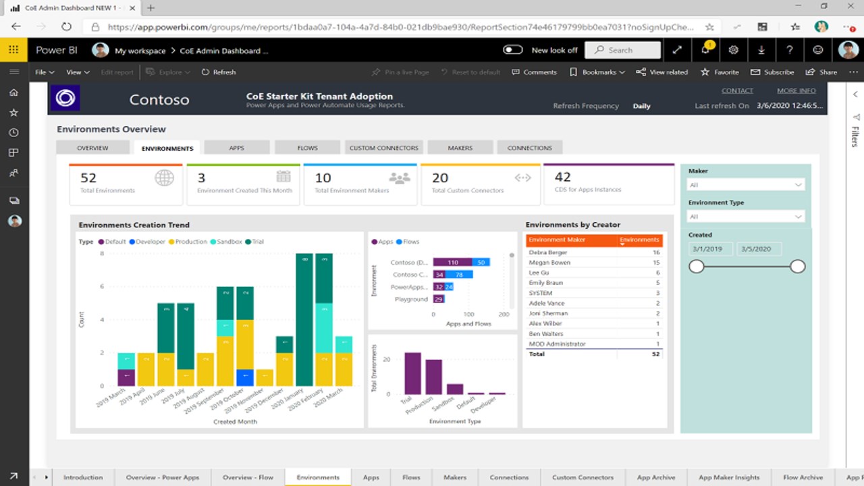Viewport: 864px width, 486px height.
Task: Click the left handle of Created slider
Action: (x=697, y=267)
